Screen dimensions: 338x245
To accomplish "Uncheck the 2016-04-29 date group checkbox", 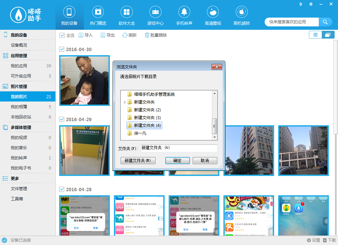I will [x=62, y=119].
